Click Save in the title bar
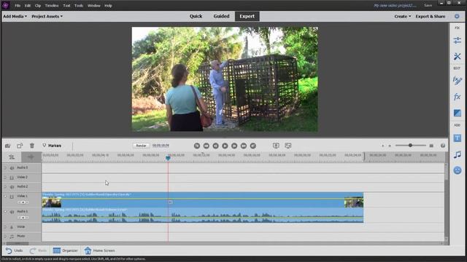Screen dimensions: 467x262 (x=428, y=5)
